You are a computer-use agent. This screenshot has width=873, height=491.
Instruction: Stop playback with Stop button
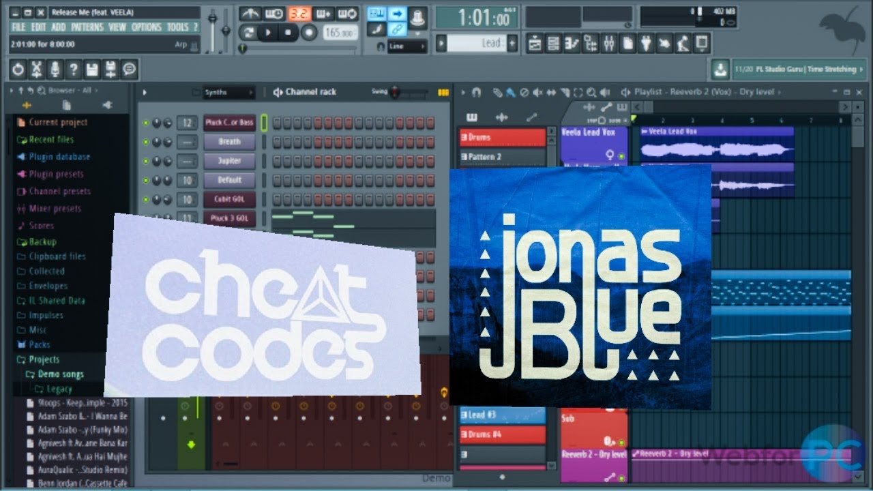pyautogui.click(x=288, y=32)
